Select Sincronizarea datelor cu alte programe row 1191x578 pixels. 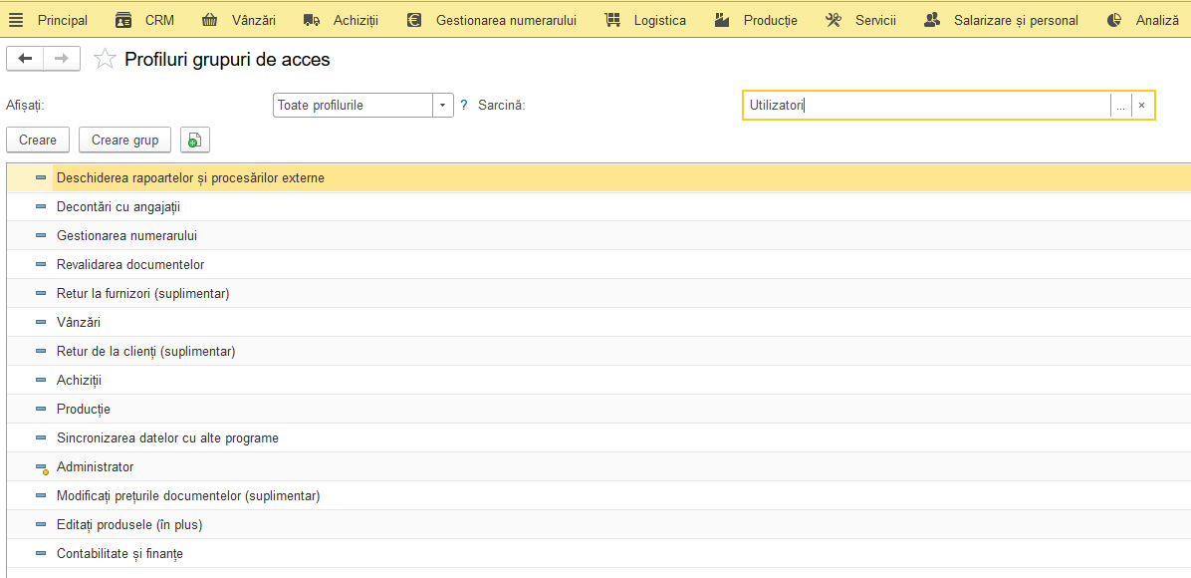(x=598, y=438)
